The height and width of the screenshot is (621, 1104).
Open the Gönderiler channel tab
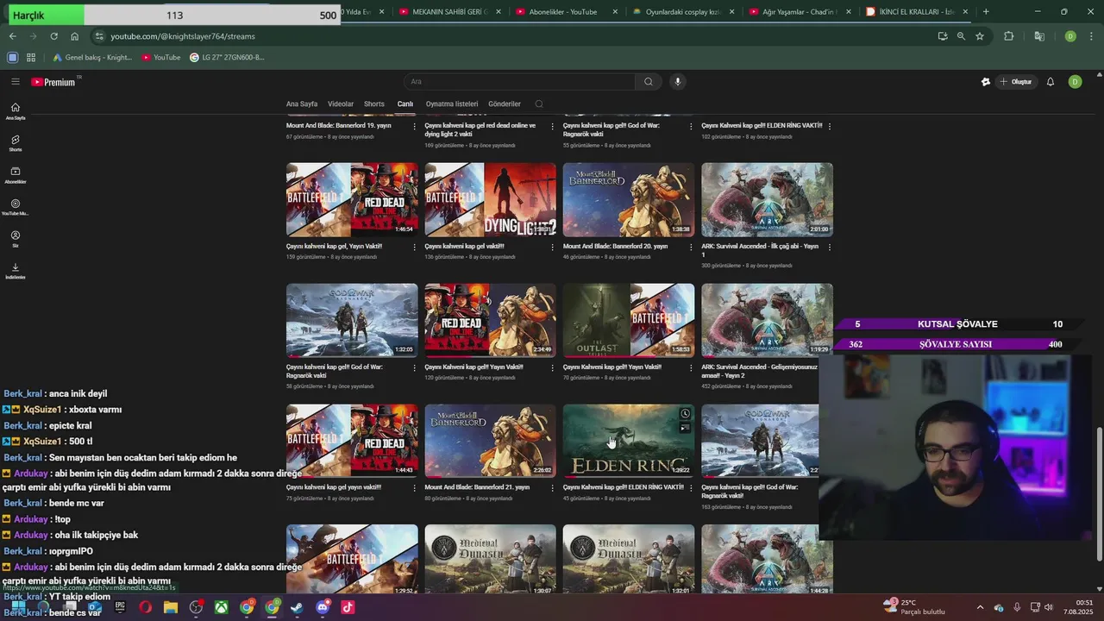click(505, 104)
